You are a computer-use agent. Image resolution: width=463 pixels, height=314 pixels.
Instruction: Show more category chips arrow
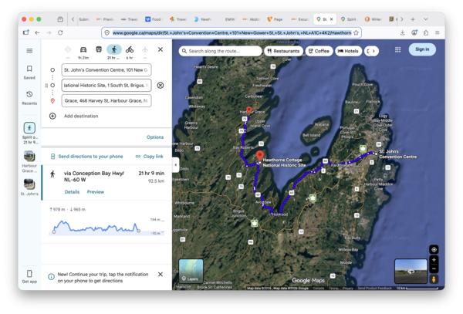(373, 51)
